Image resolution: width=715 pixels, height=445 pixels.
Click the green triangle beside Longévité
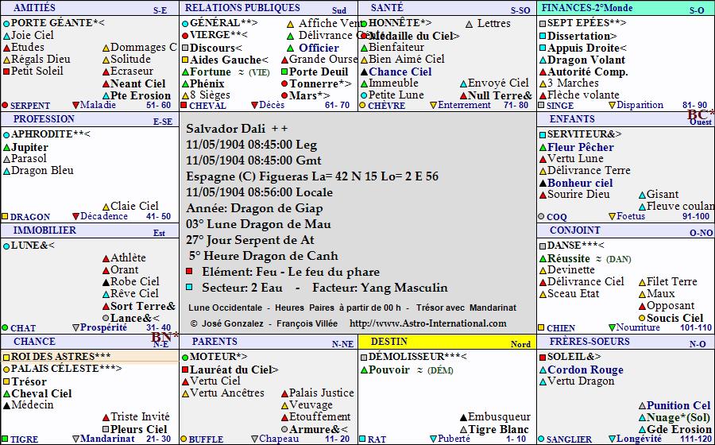pos(611,439)
